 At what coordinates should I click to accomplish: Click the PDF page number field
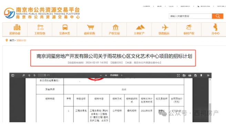point(42,75)
